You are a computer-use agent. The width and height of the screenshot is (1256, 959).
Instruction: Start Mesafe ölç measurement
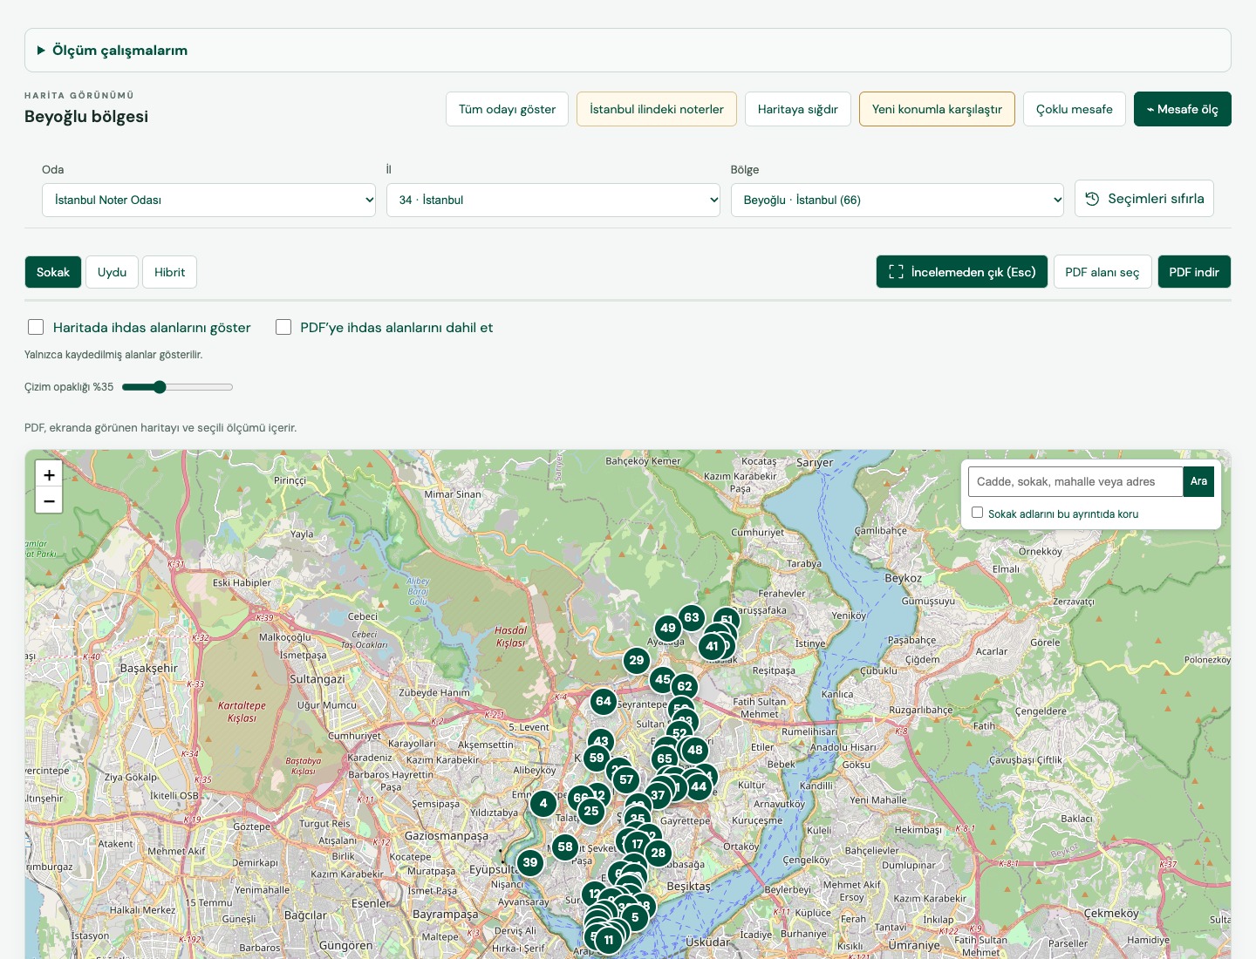pos(1183,109)
